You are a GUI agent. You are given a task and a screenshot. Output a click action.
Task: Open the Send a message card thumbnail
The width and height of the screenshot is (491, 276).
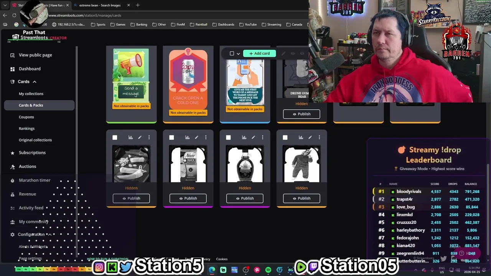[x=131, y=75]
